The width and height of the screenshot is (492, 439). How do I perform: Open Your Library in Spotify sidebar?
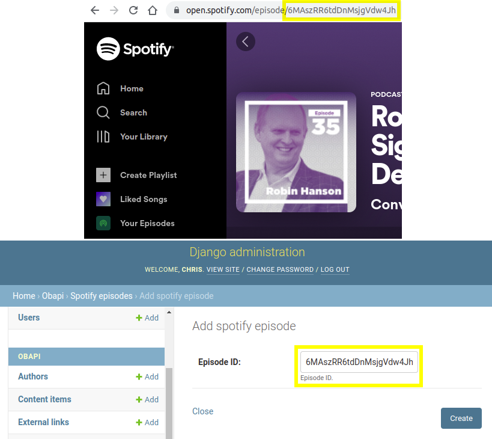pos(144,137)
